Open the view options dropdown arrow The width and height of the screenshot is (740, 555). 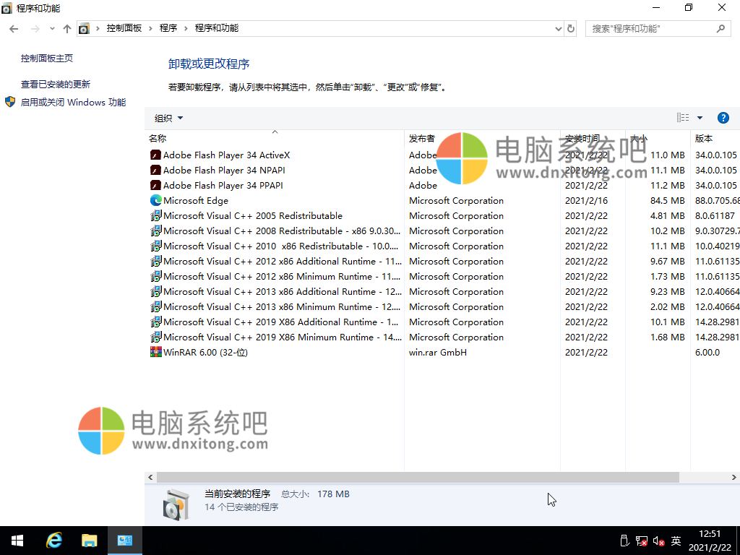pos(700,118)
